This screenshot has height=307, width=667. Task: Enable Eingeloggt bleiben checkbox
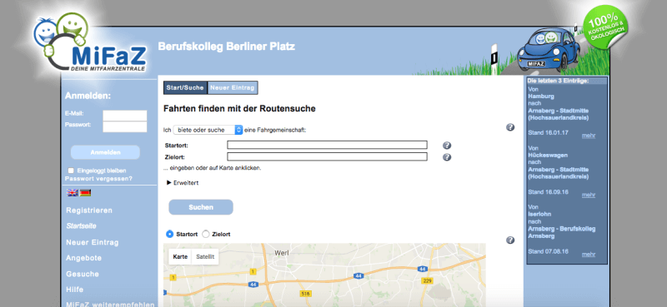pyautogui.click(x=72, y=171)
